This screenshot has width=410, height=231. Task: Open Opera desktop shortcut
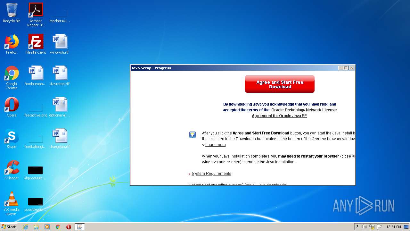pyautogui.click(x=12, y=107)
